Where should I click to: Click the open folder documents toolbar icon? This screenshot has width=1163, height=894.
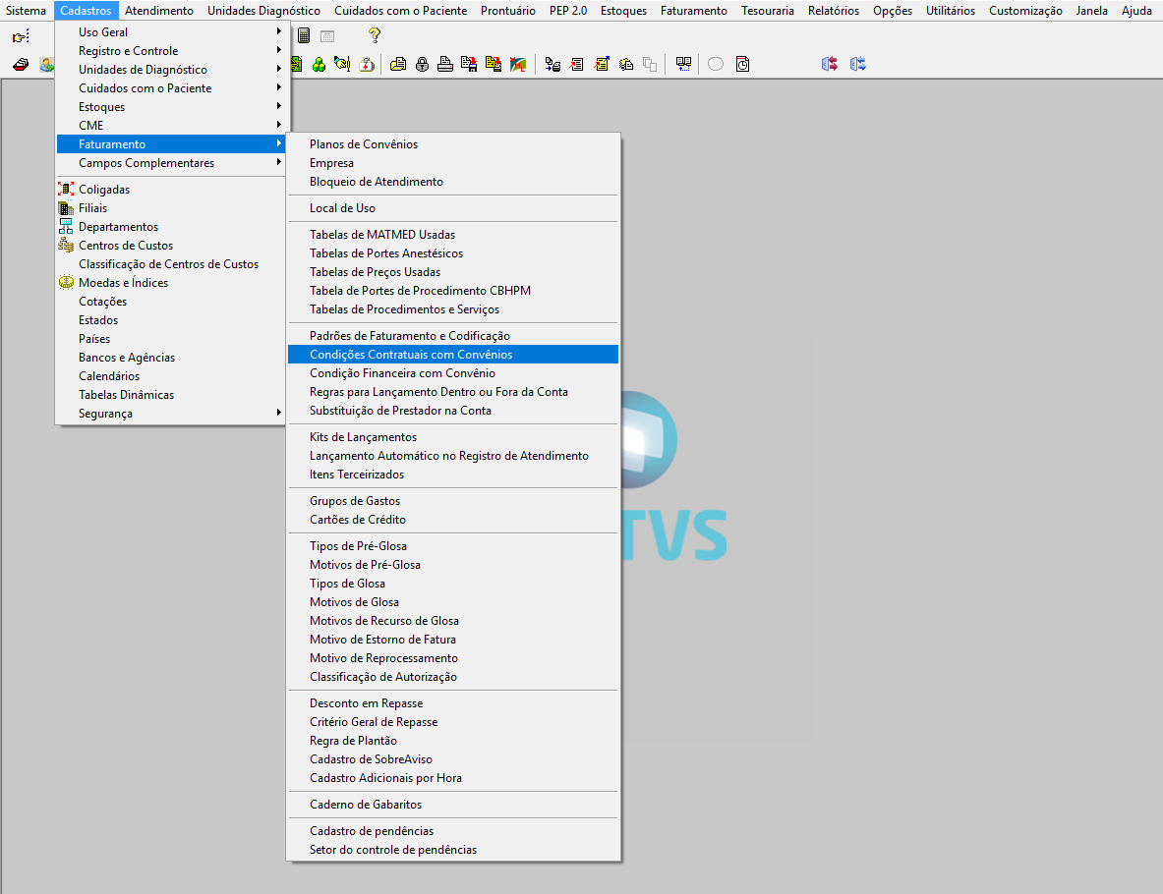click(398, 65)
